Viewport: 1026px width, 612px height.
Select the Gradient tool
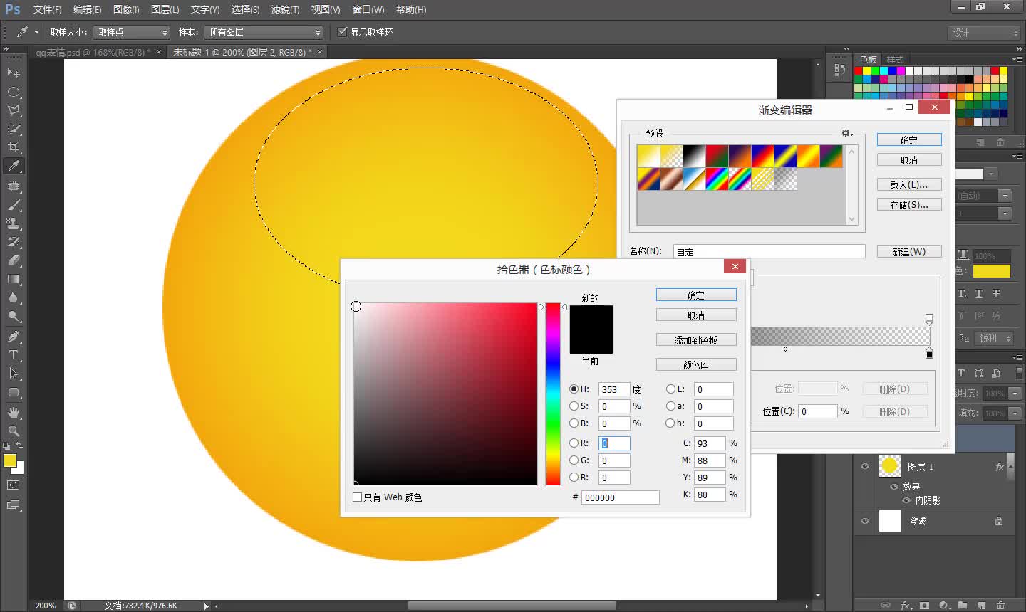[x=13, y=279]
